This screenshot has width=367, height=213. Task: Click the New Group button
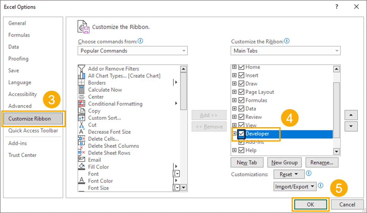coord(284,162)
